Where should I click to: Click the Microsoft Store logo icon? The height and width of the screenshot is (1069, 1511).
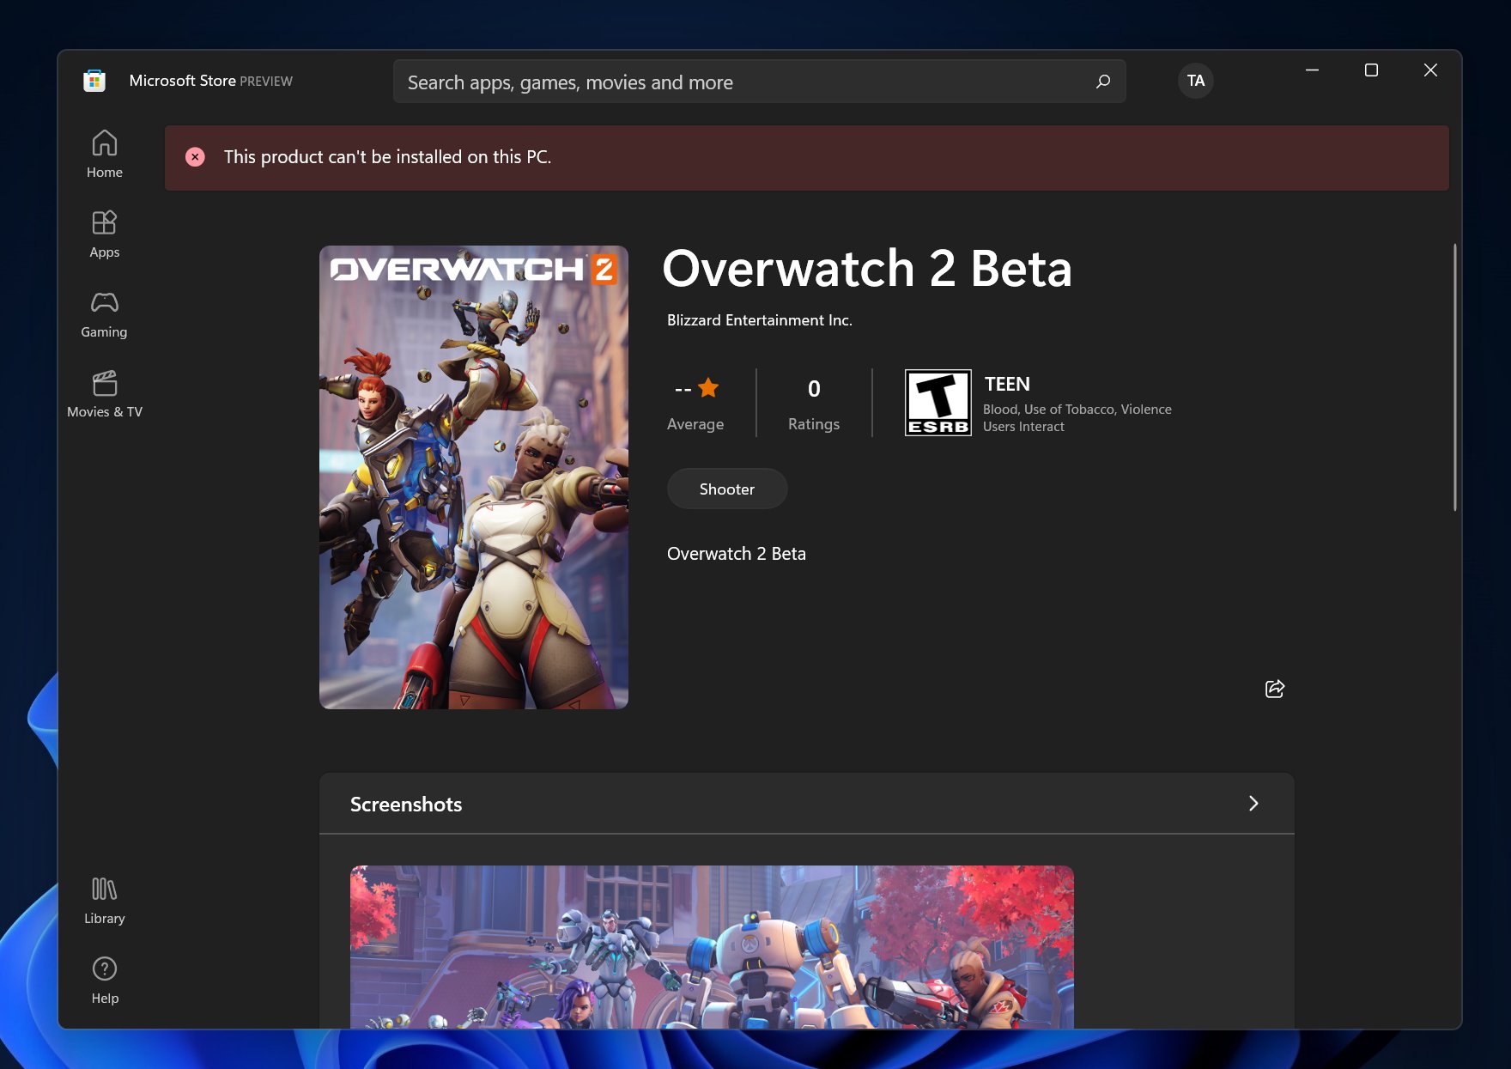pos(94,81)
